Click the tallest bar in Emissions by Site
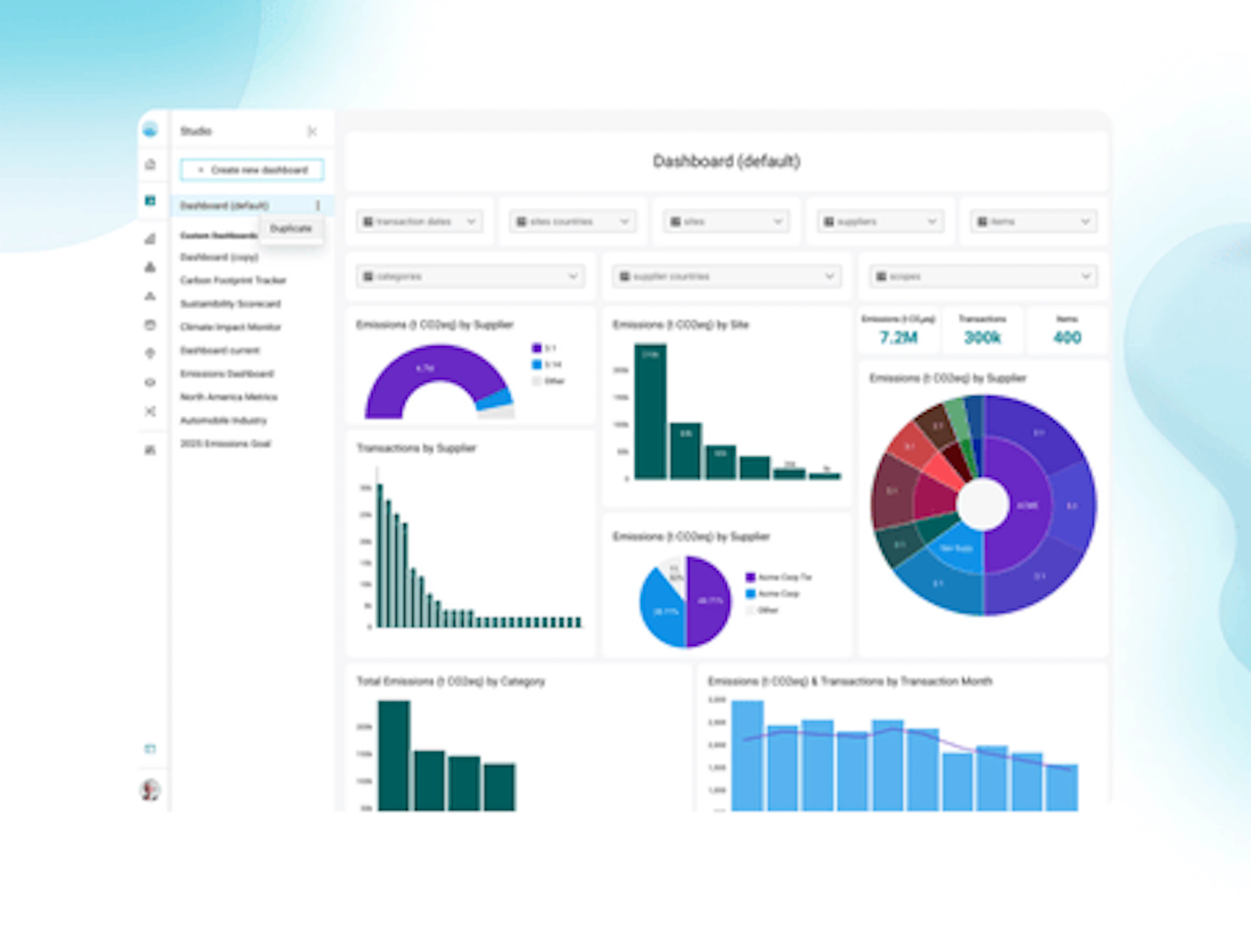The image size is (1251, 945). (x=650, y=411)
